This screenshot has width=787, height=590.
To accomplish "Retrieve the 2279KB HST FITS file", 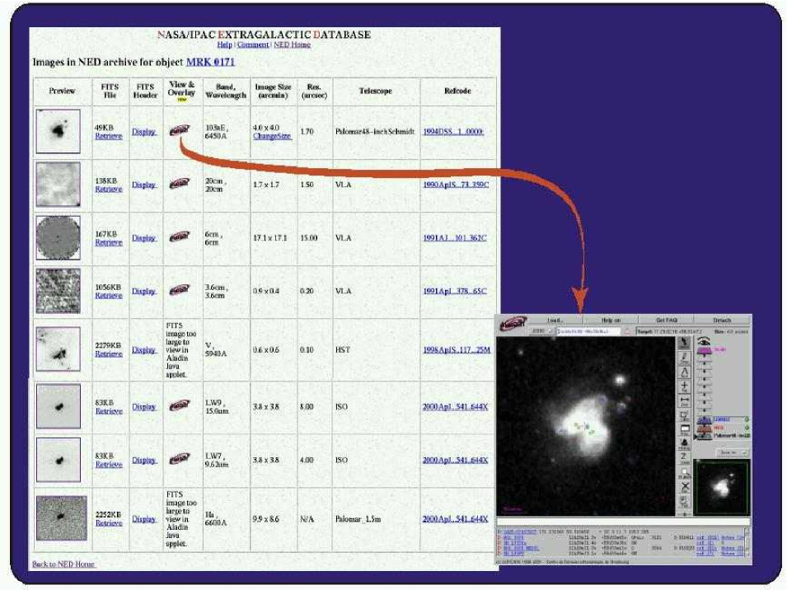I will coord(109,354).
